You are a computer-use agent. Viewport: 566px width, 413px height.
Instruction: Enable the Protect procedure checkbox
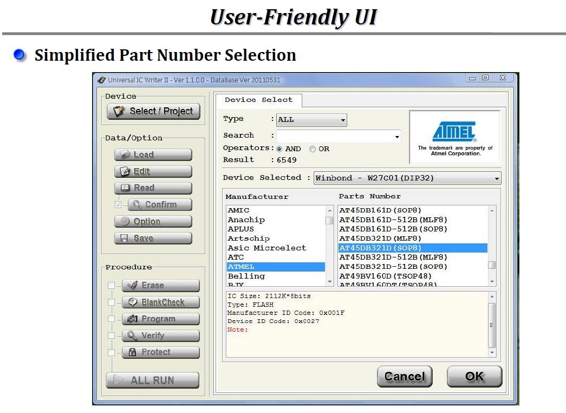[x=112, y=352]
